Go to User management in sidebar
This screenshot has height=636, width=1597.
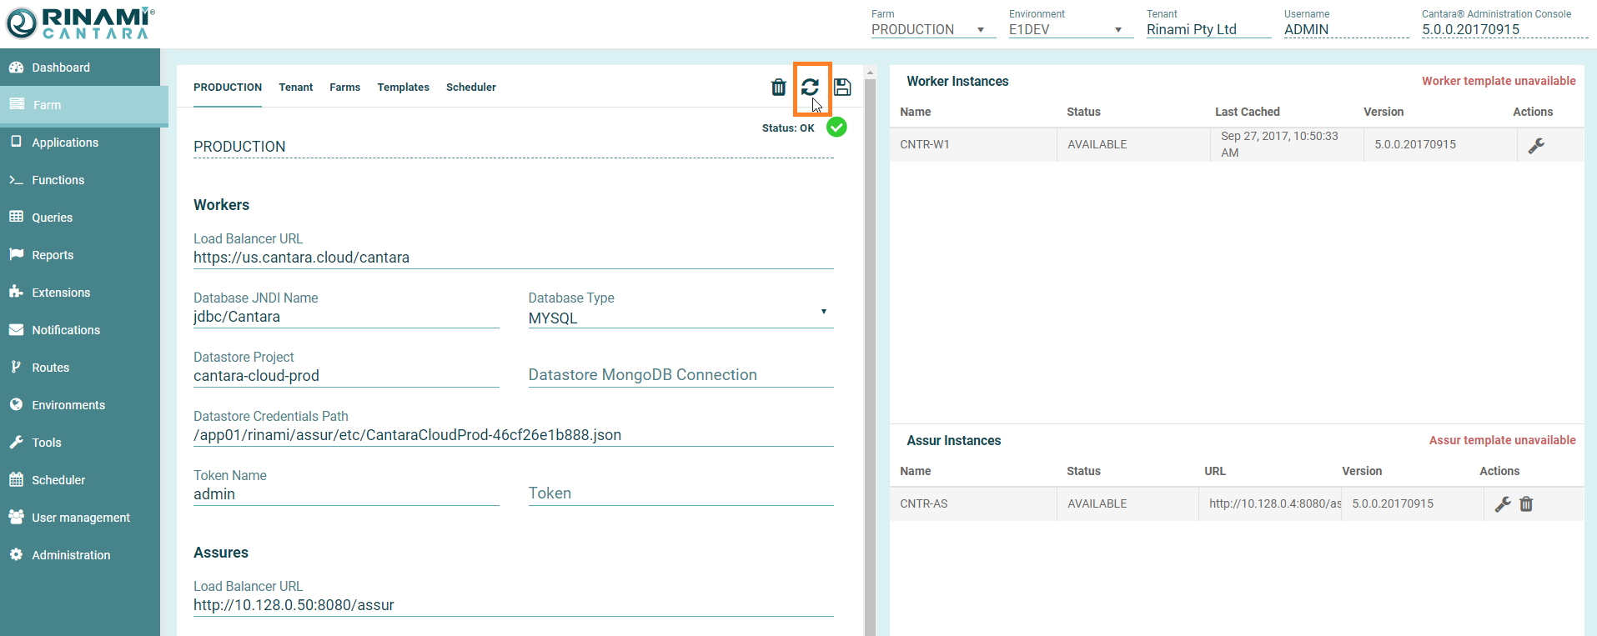tap(80, 518)
